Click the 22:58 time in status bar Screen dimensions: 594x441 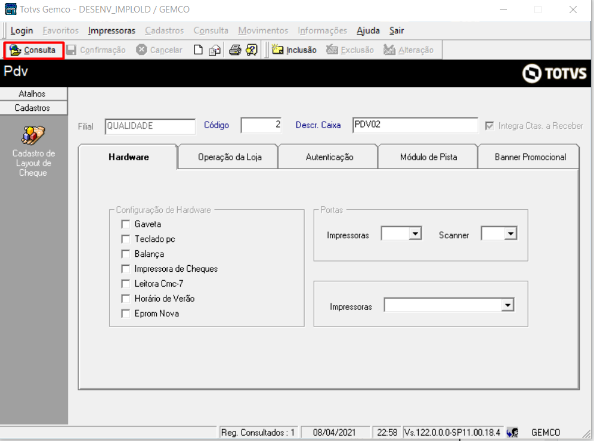(387, 432)
